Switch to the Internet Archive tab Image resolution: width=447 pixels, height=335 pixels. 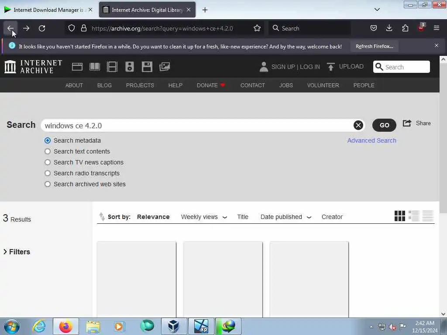(147, 10)
